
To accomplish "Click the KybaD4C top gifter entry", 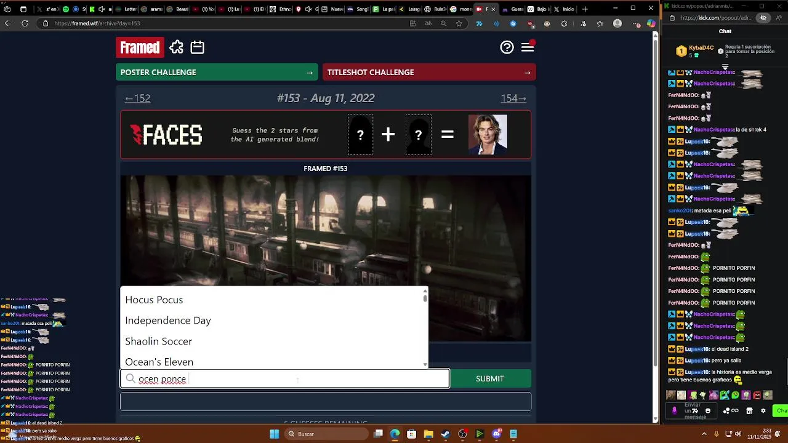I will tap(694, 51).
